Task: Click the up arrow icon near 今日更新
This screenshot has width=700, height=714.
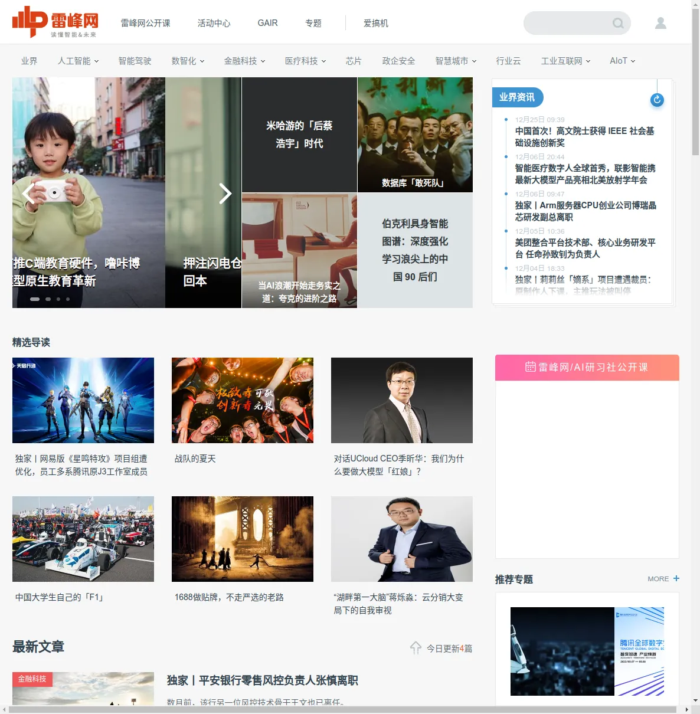Action: pyautogui.click(x=416, y=648)
